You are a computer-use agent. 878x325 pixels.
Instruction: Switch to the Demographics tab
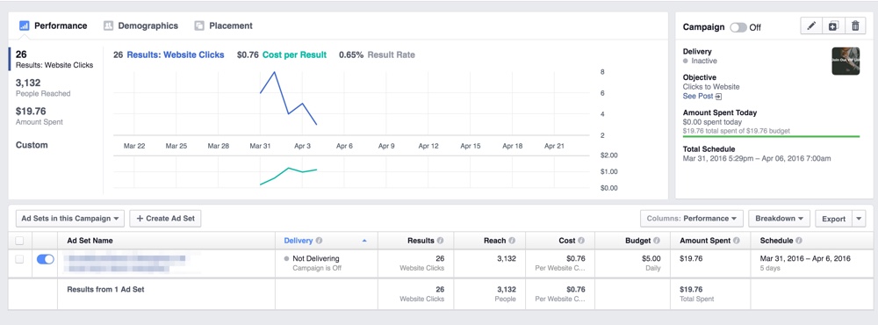tap(141, 25)
